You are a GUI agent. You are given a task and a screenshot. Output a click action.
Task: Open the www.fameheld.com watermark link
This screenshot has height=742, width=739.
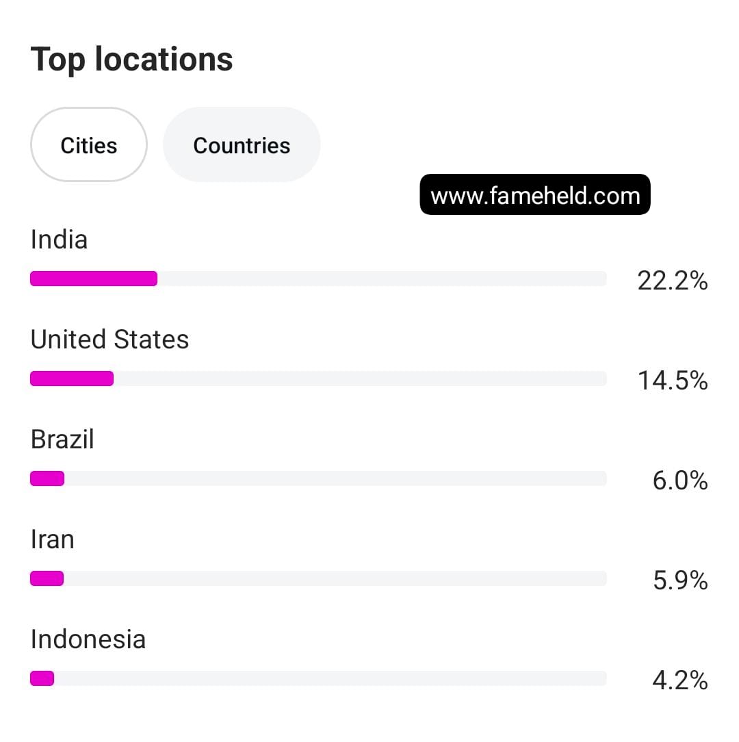535,195
